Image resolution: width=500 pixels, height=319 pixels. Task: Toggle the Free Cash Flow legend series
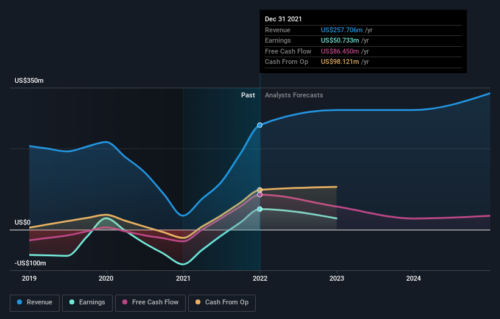tap(150, 303)
